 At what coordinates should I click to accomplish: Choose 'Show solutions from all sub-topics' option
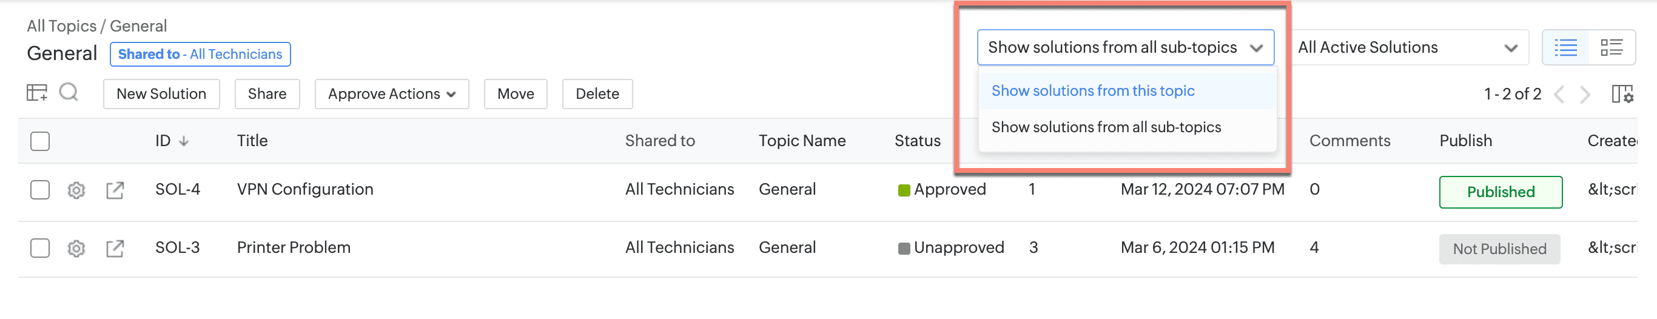coord(1106,127)
